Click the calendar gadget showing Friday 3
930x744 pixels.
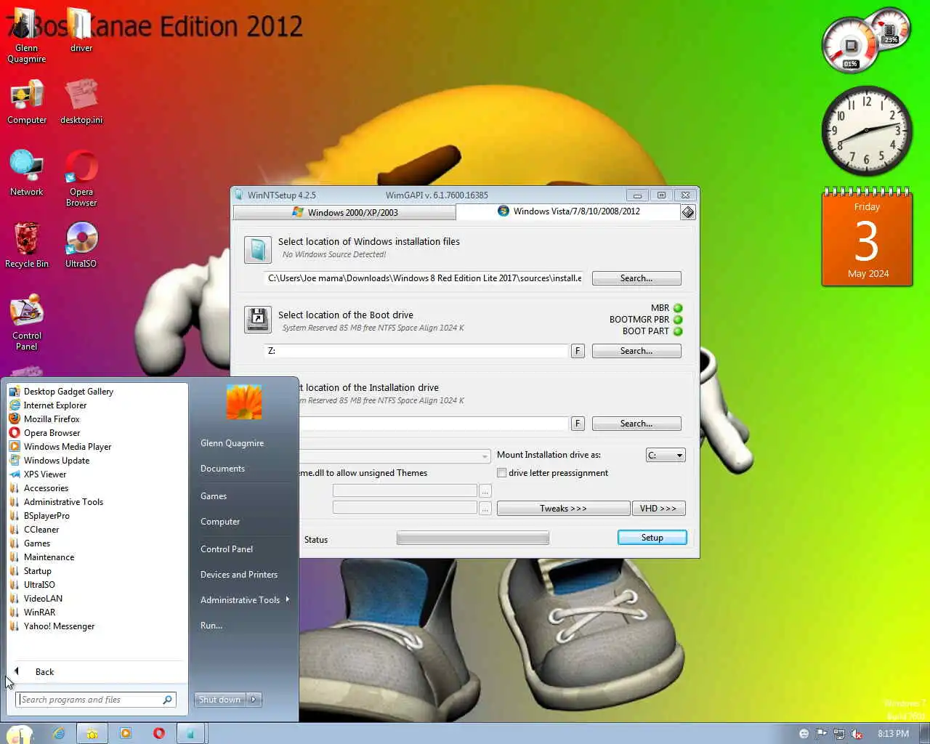click(867, 238)
